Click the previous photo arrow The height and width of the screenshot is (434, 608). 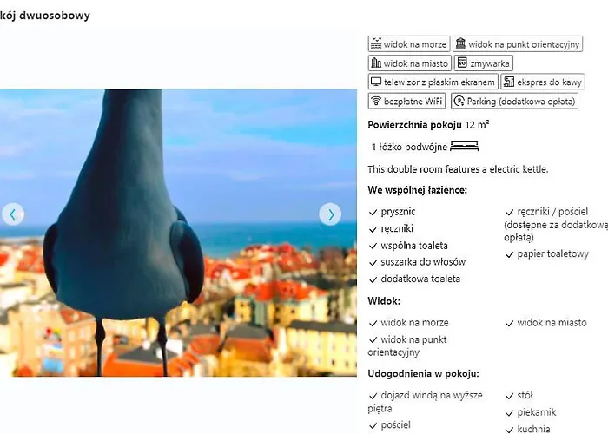tap(12, 214)
